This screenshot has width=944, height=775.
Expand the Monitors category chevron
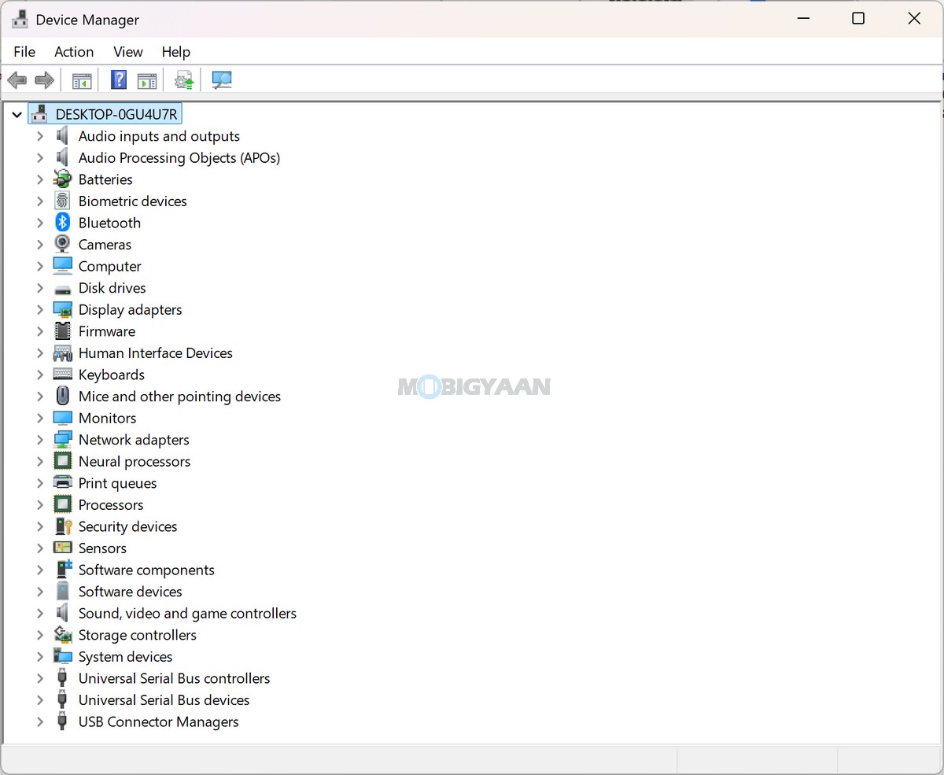coord(40,419)
